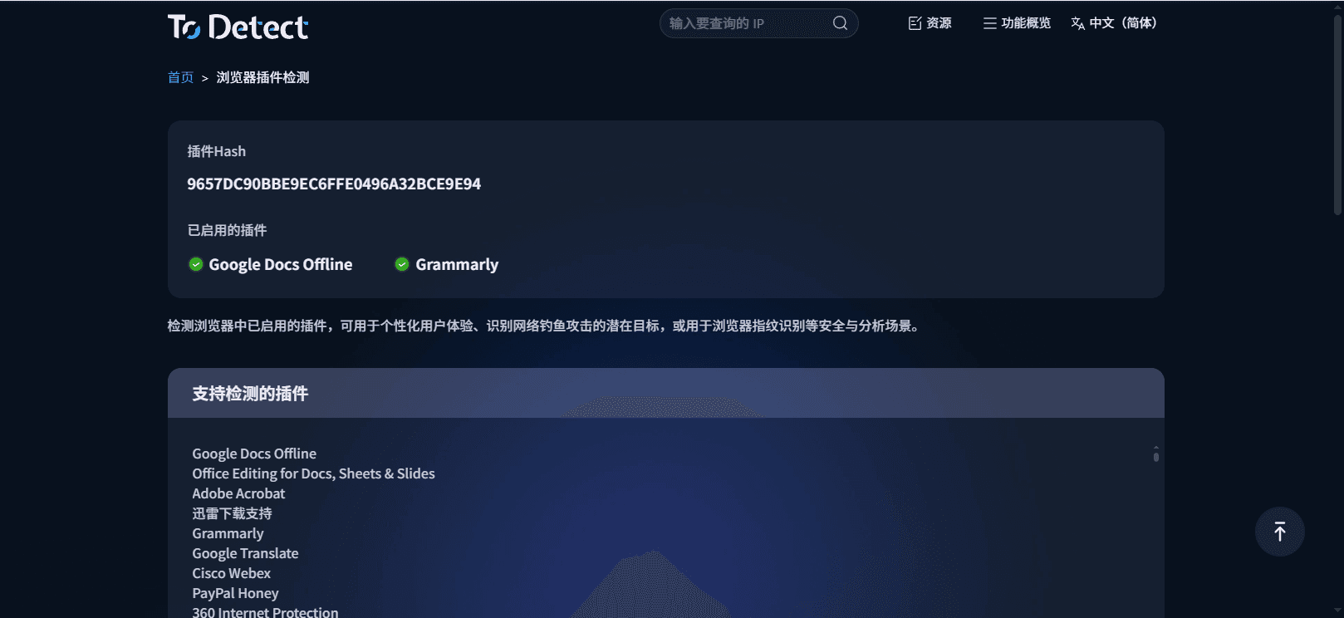Screen dimensions: 1344x618
Task: Click Grammarly in the supported plugins list
Action: (x=228, y=533)
